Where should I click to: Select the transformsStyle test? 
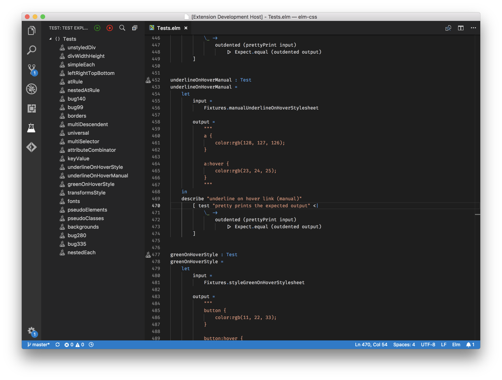pos(86,193)
